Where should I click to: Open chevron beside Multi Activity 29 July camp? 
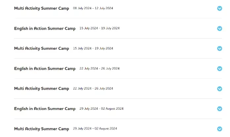219,129
